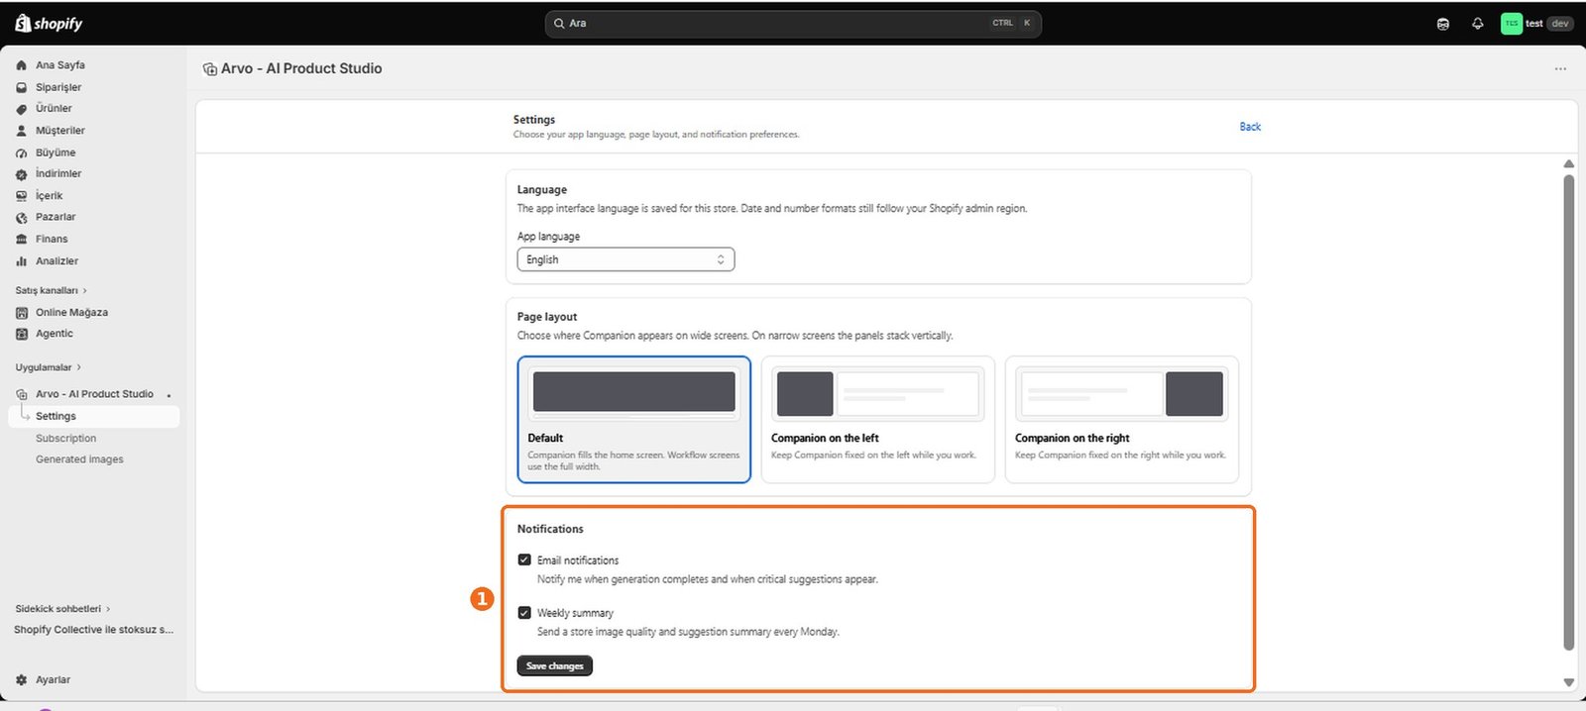The image size is (1586, 711).
Task: Click the Agentic channel icon
Action: pos(22,335)
